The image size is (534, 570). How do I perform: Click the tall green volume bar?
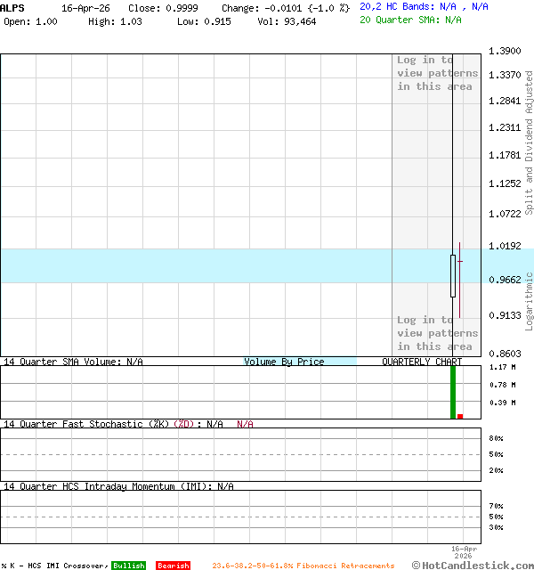click(x=453, y=392)
